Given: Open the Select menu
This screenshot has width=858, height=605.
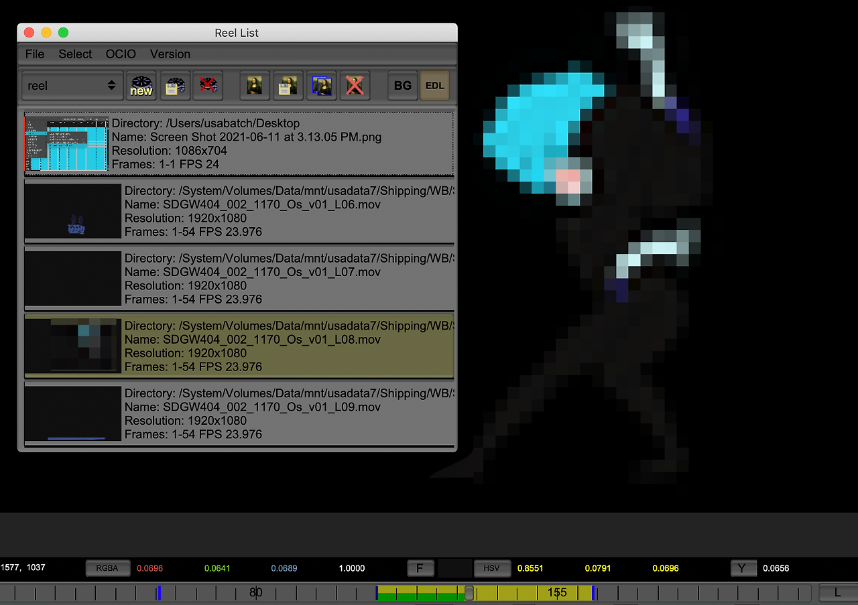Looking at the screenshot, I should click(x=74, y=54).
